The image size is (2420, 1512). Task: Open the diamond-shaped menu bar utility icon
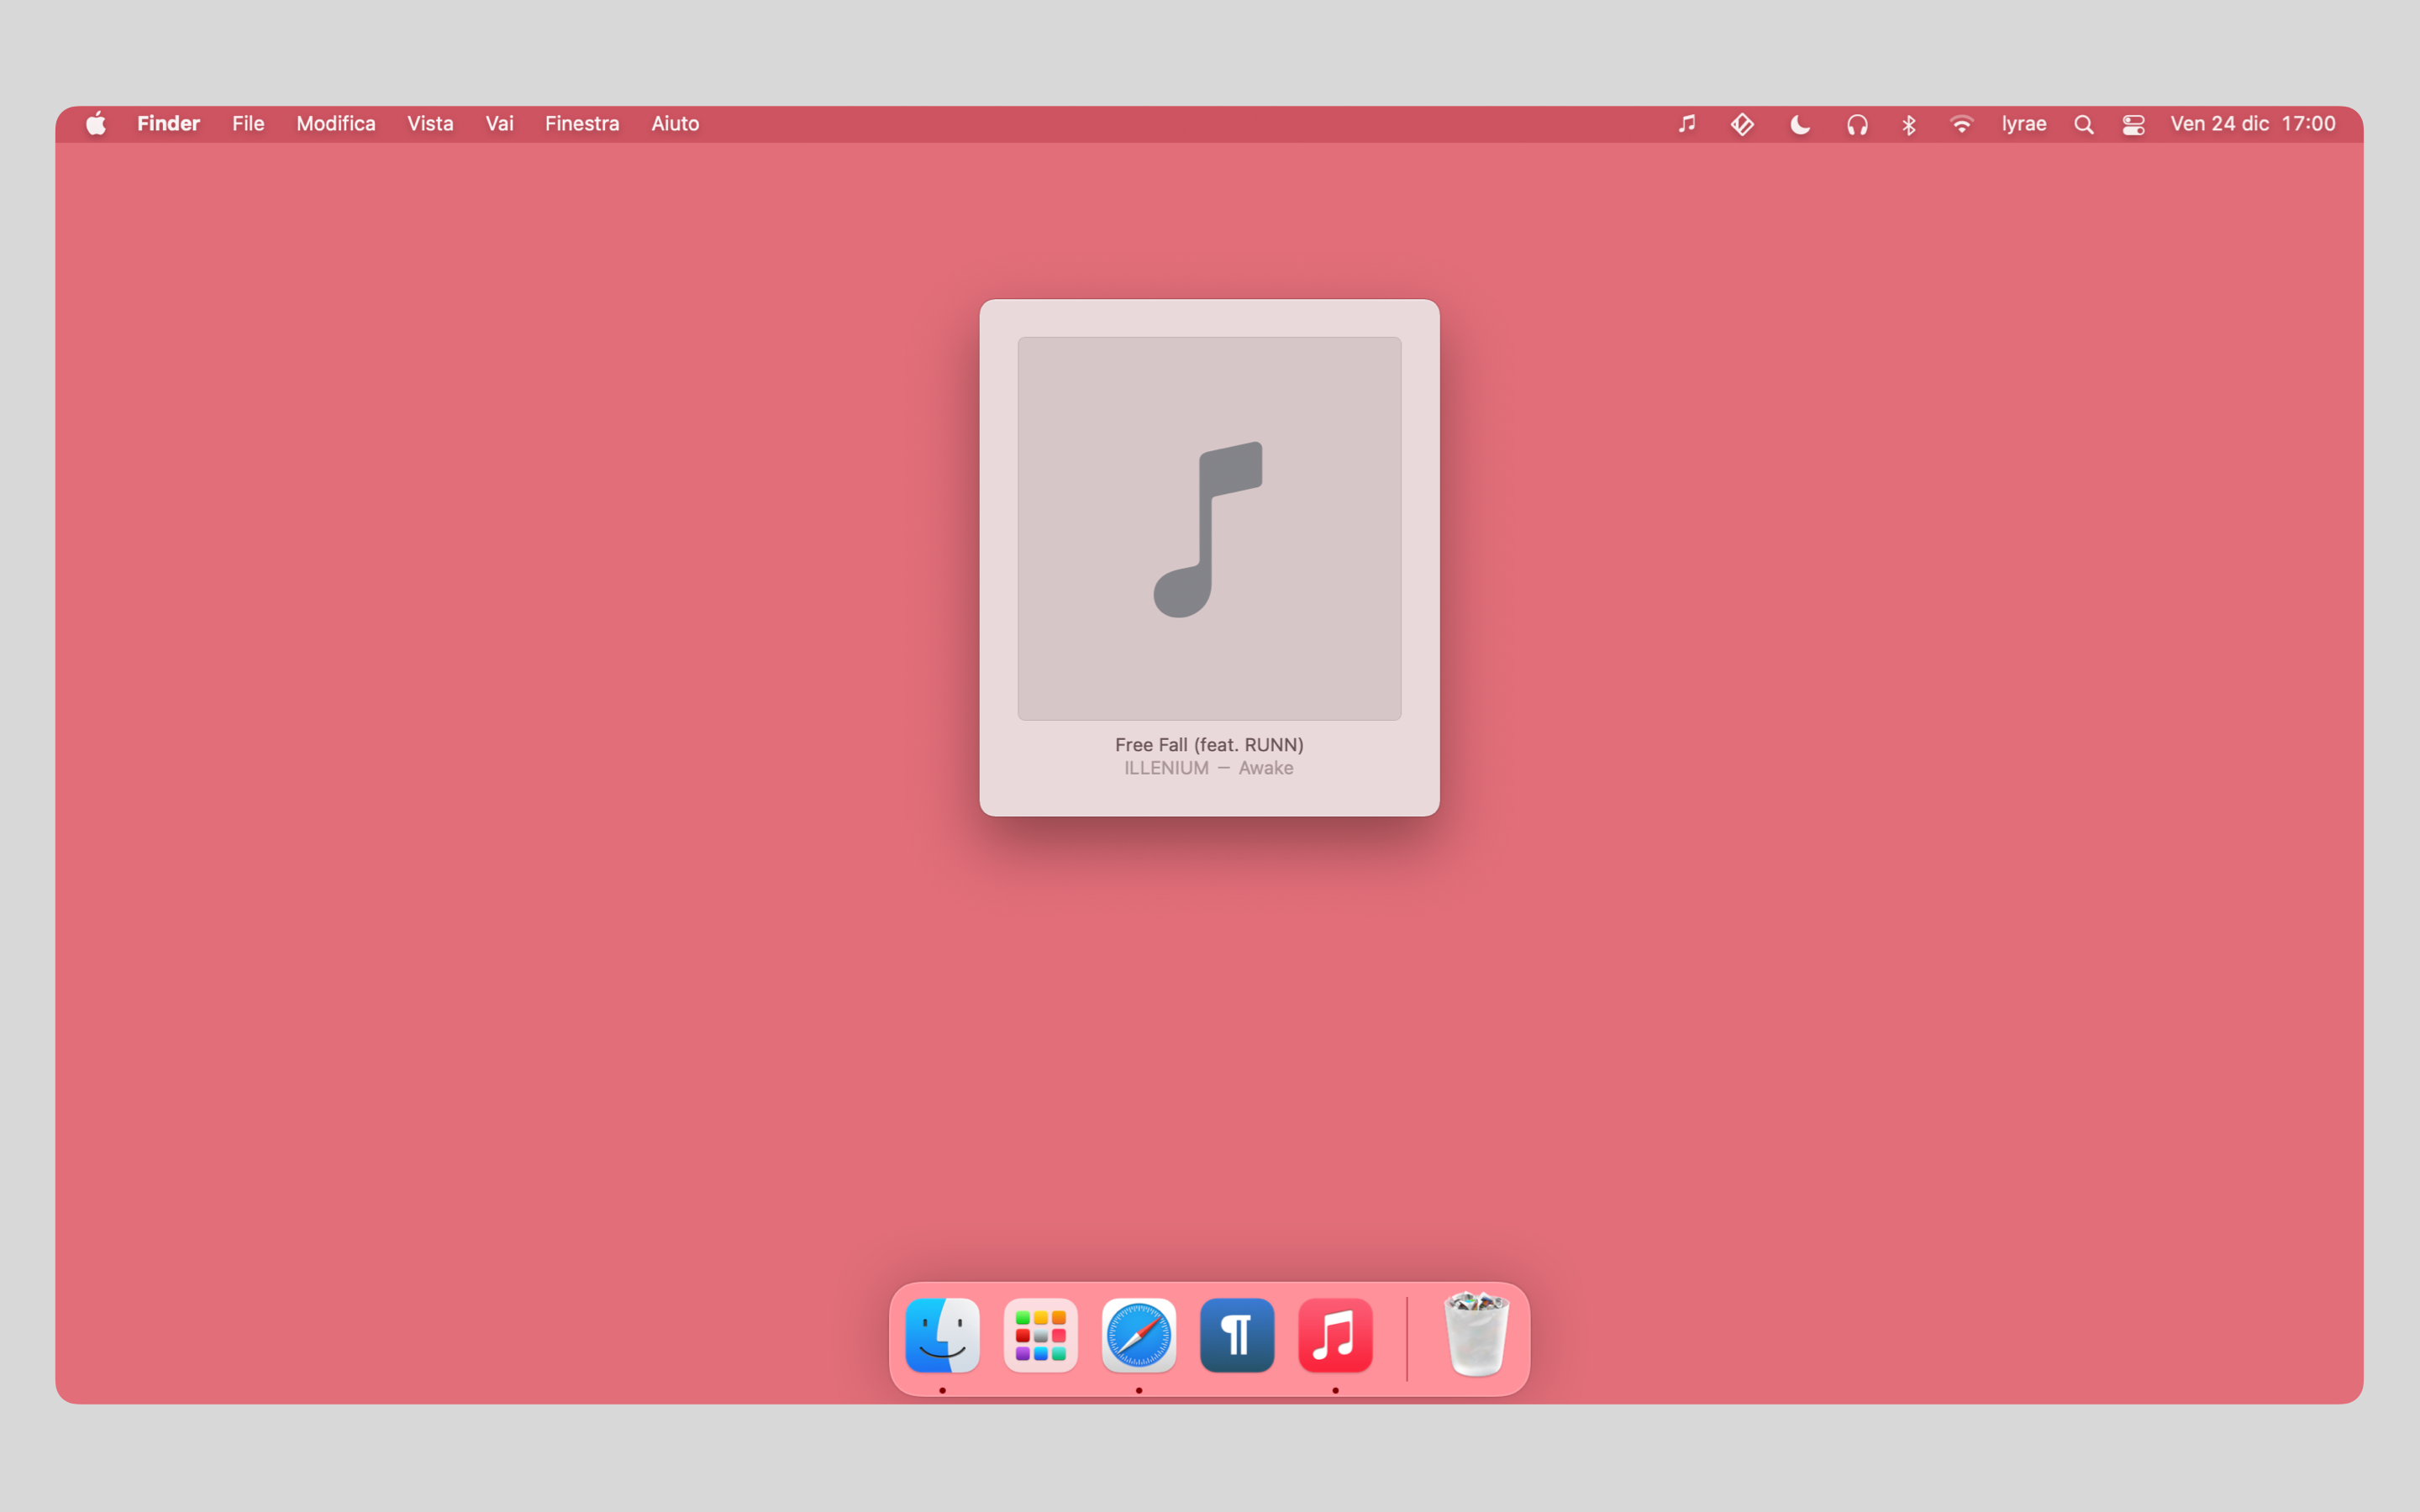click(1742, 124)
